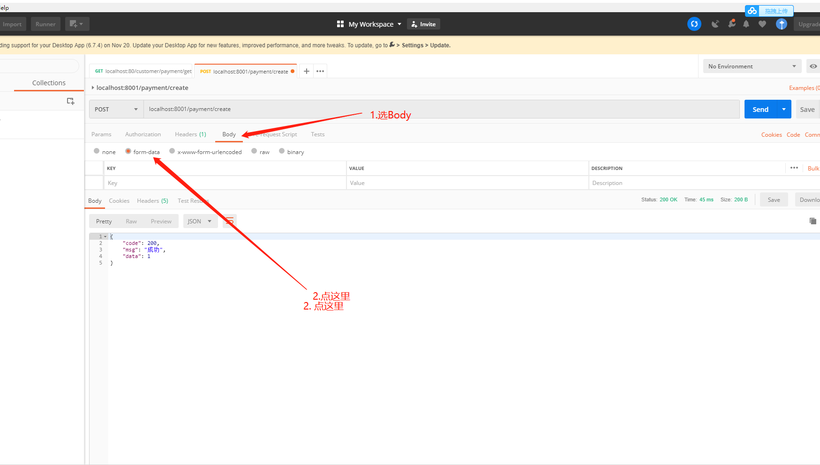
Task: Open environment quick look eye icon
Action: click(x=813, y=66)
